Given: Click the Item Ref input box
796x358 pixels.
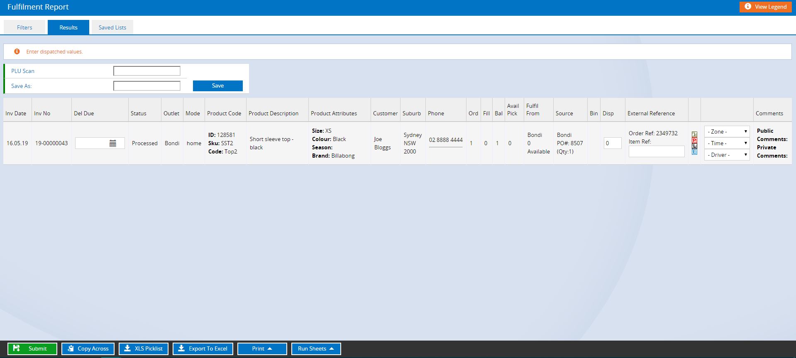Looking at the screenshot, I should coord(657,151).
